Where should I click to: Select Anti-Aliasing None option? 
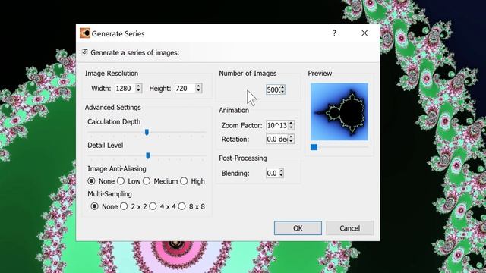click(91, 181)
